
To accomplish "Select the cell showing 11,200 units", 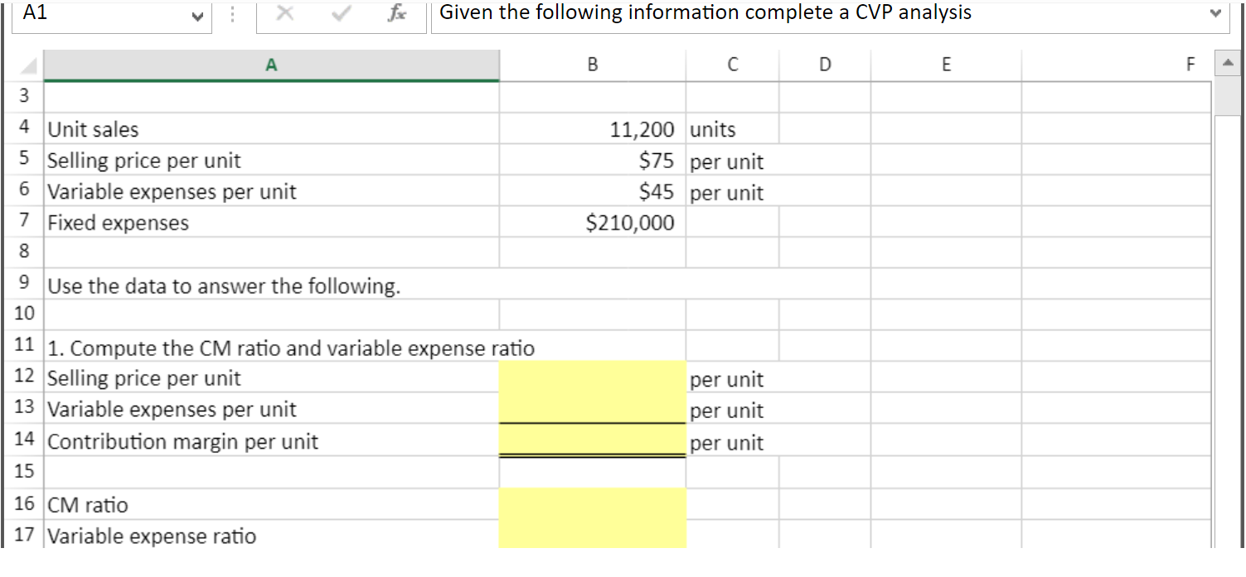I will [x=591, y=129].
